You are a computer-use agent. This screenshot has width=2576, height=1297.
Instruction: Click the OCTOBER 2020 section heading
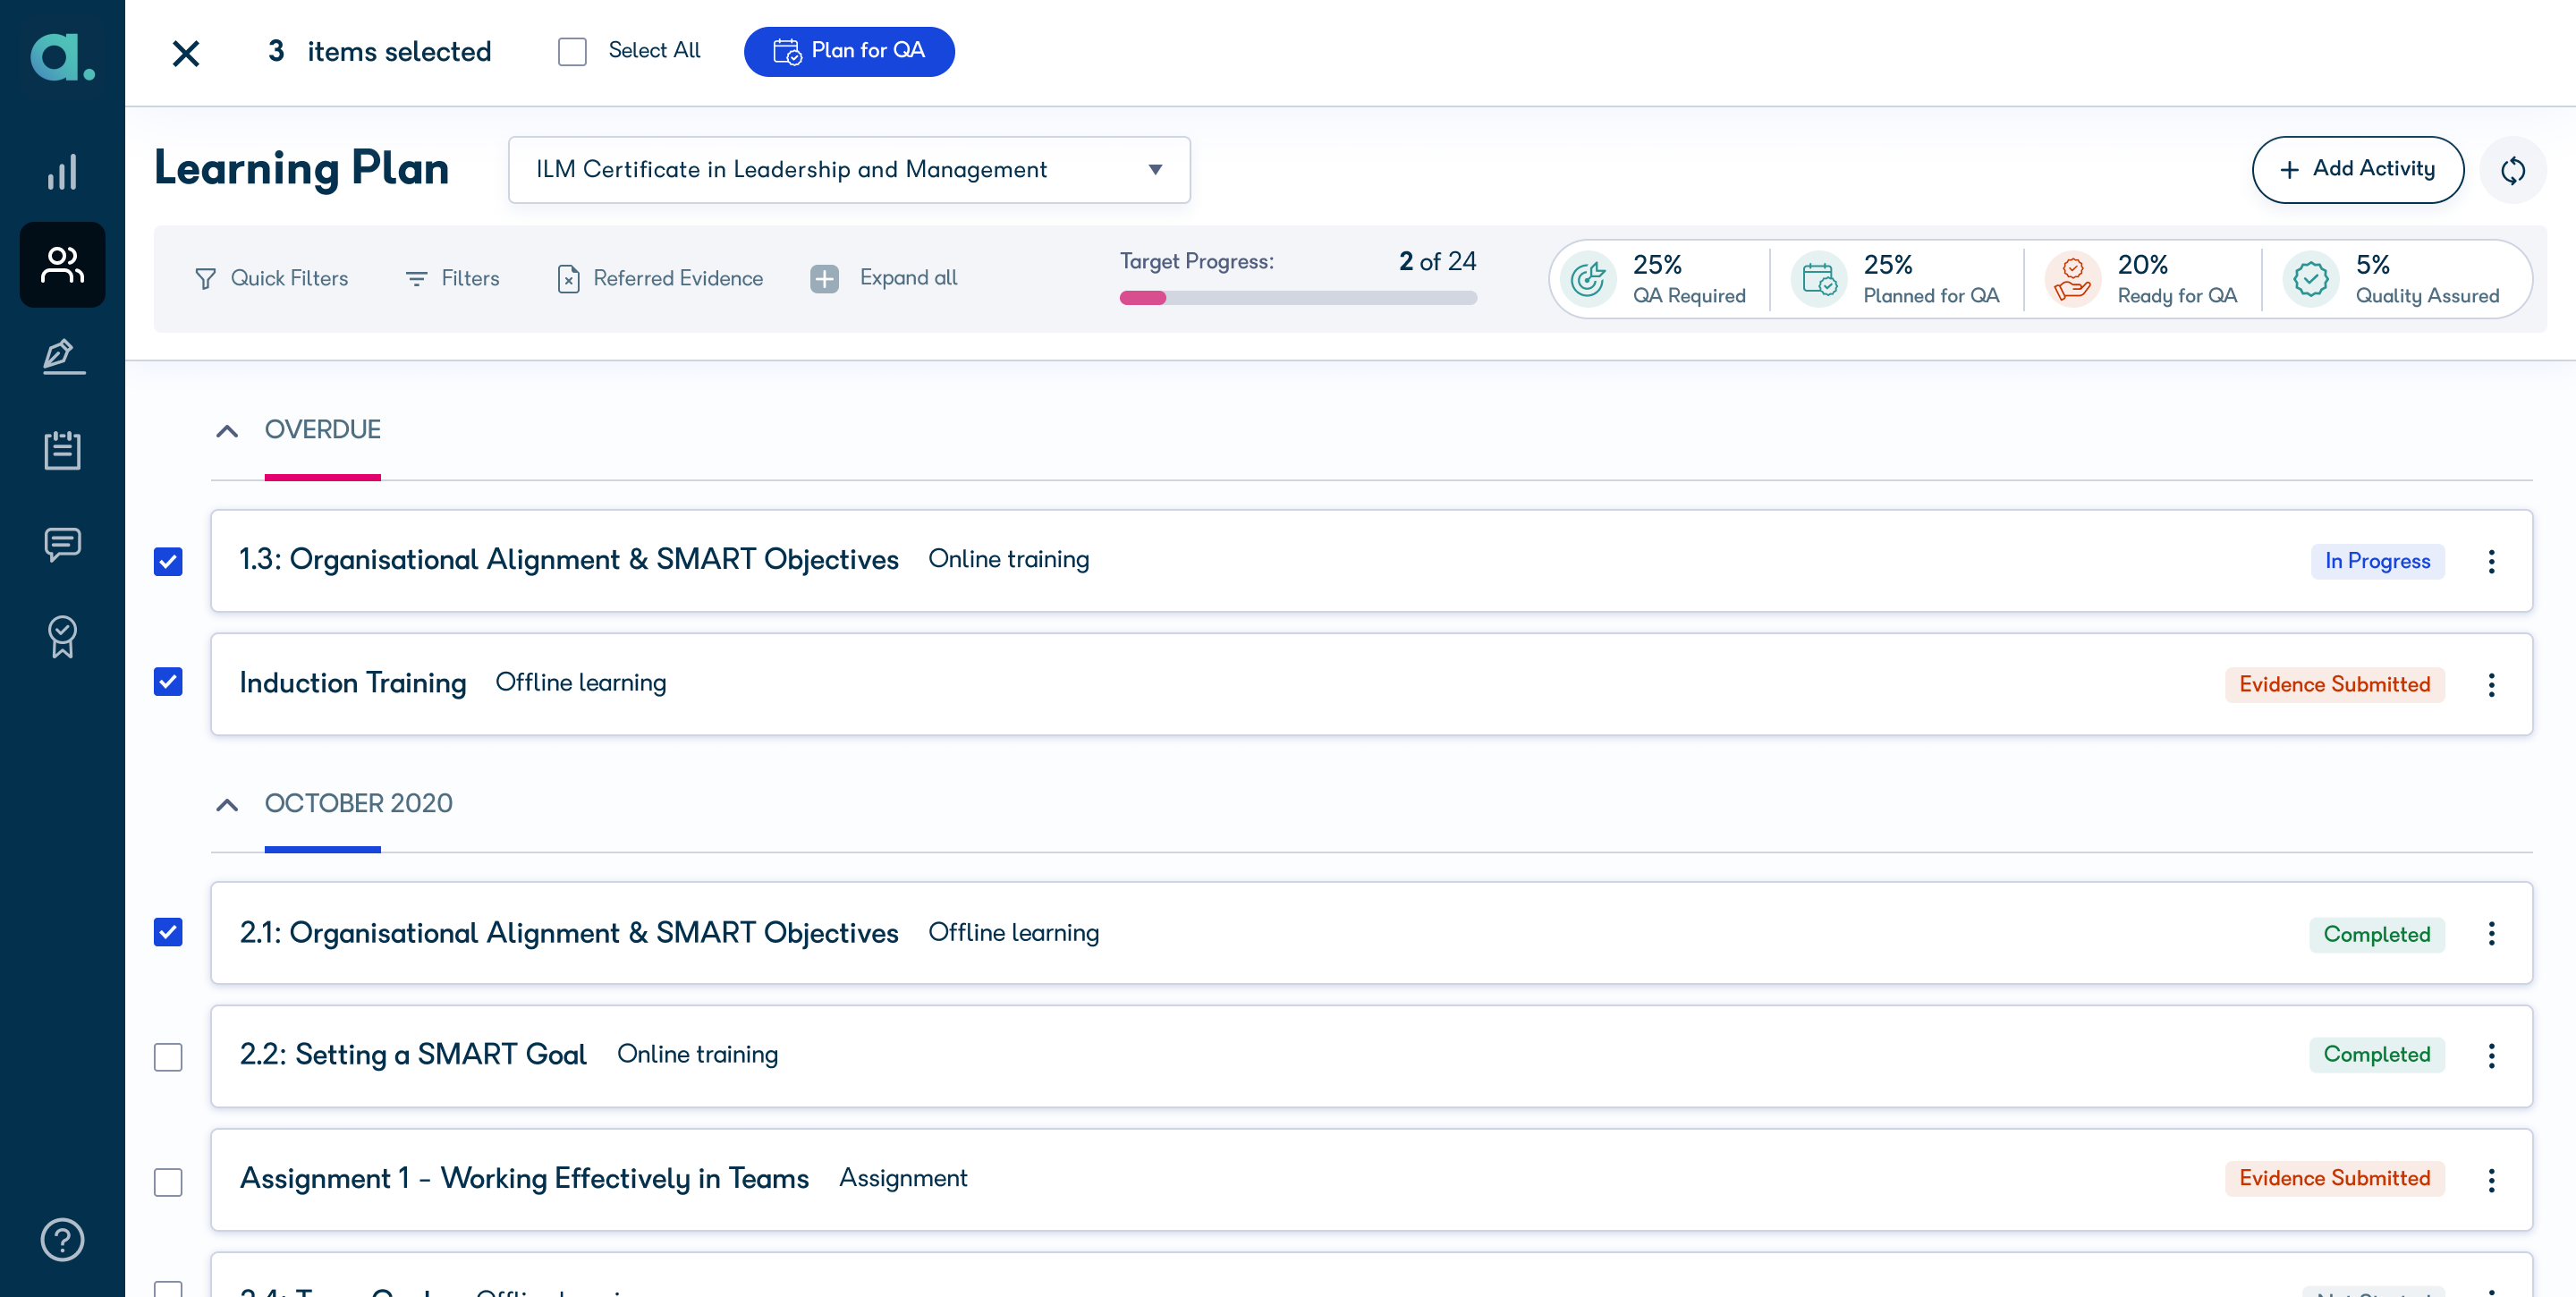(358, 804)
